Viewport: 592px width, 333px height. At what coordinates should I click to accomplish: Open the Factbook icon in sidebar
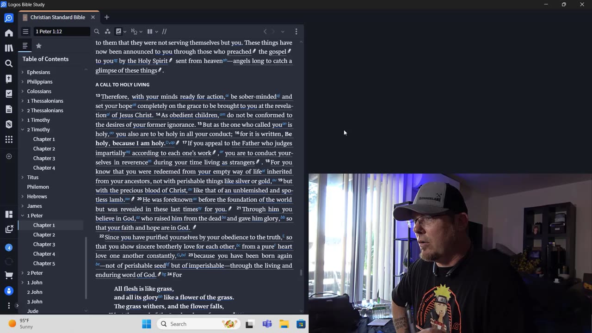(x=9, y=79)
